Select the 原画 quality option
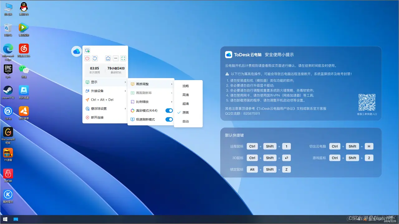This screenshot has width=399, height=224. coord(185,112)
